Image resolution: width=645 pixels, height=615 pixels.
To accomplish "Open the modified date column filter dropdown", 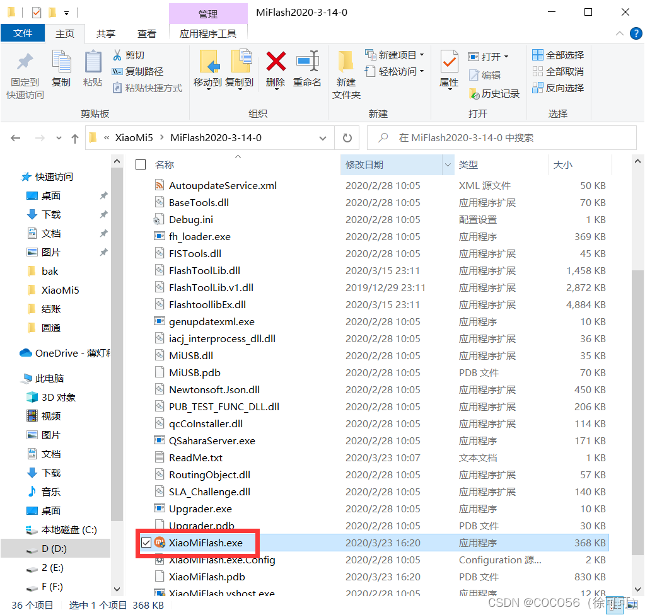I will pos(448,165).
